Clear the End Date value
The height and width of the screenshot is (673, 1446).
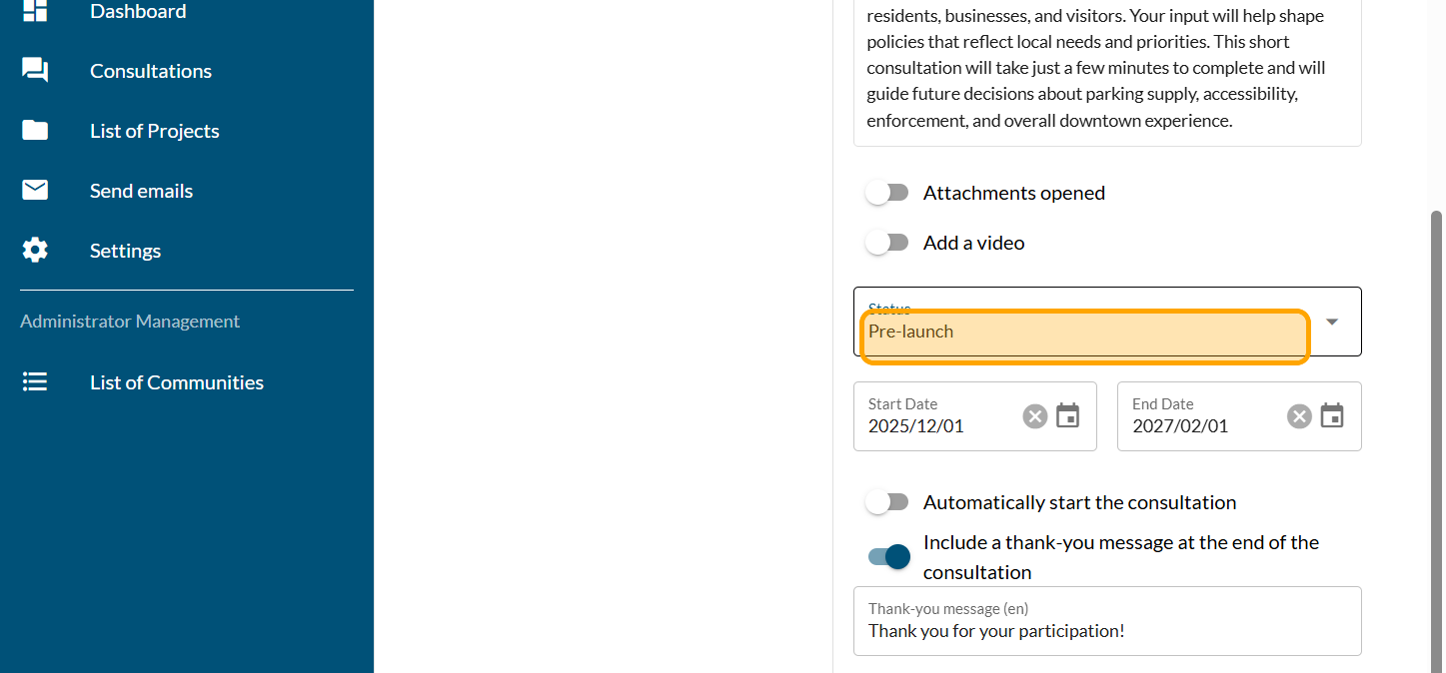click(x=1299, y=416)
